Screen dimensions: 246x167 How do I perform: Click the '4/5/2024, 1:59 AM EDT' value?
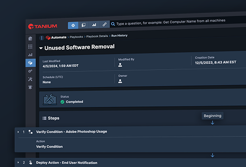(60, 66)
